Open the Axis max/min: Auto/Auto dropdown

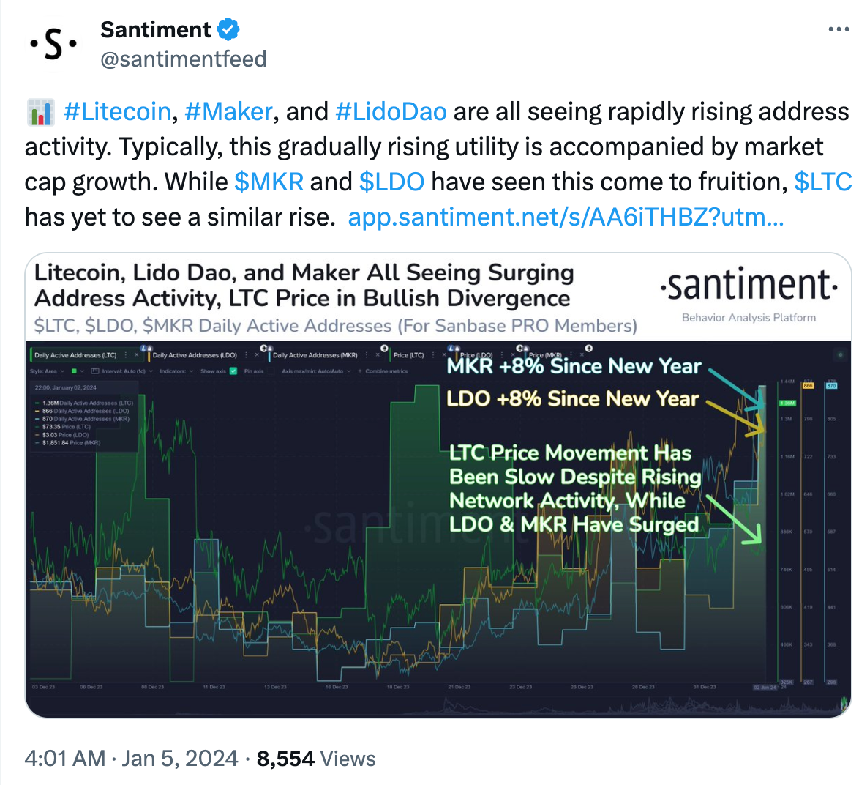coord(317,371)
